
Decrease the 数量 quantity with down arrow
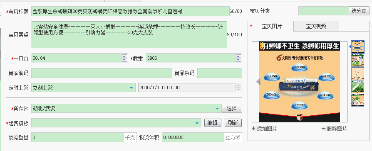(238, 60)
